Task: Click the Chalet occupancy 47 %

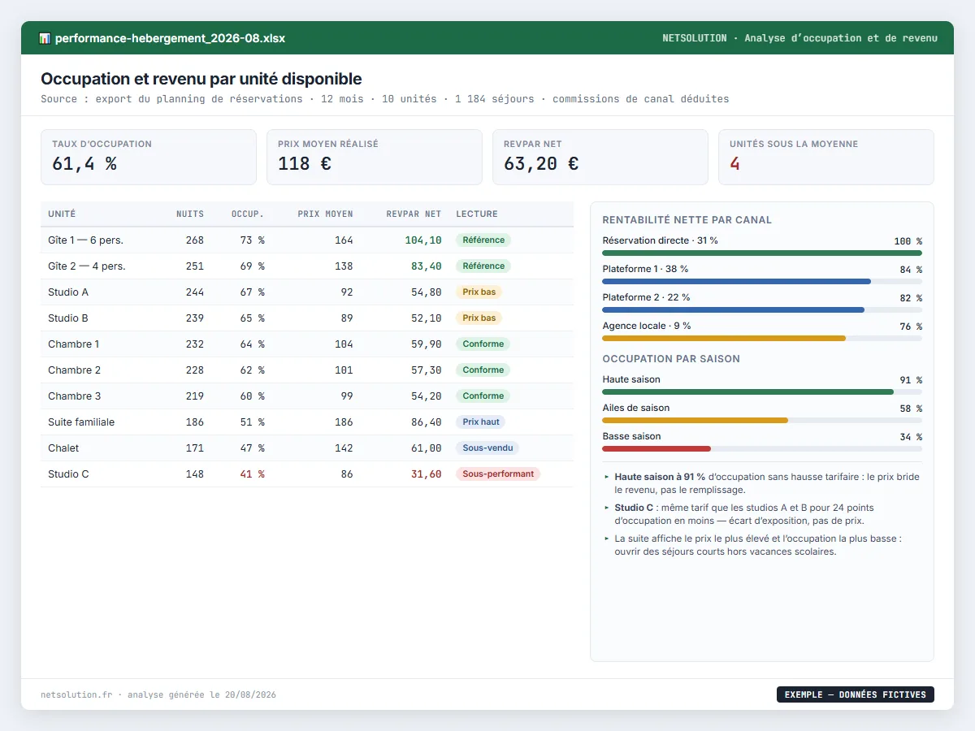Action: pyautogui.click(x=252, y=448)
